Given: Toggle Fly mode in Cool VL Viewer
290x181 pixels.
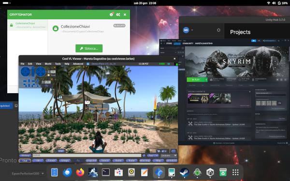Looking at the screenshot, I should pos(78,161).
